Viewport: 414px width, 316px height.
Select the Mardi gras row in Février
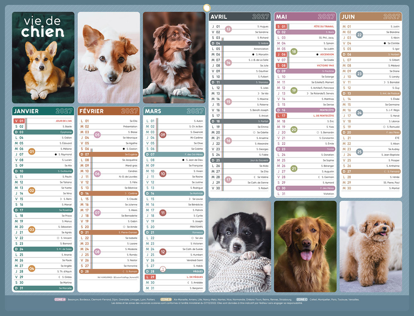coord(108,165)
